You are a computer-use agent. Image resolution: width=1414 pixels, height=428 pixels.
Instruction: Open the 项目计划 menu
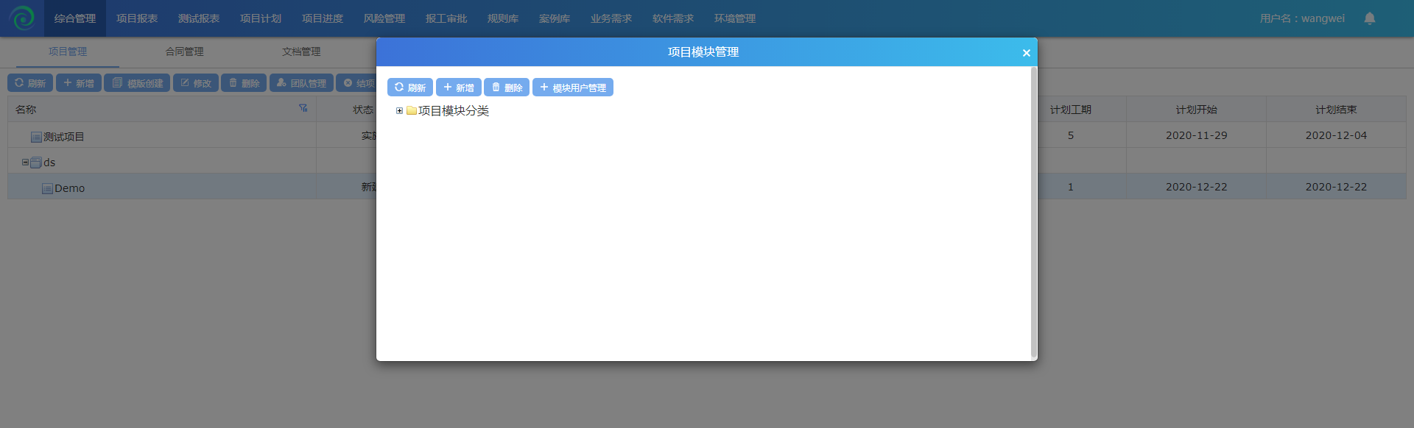[x=261, y=18]
